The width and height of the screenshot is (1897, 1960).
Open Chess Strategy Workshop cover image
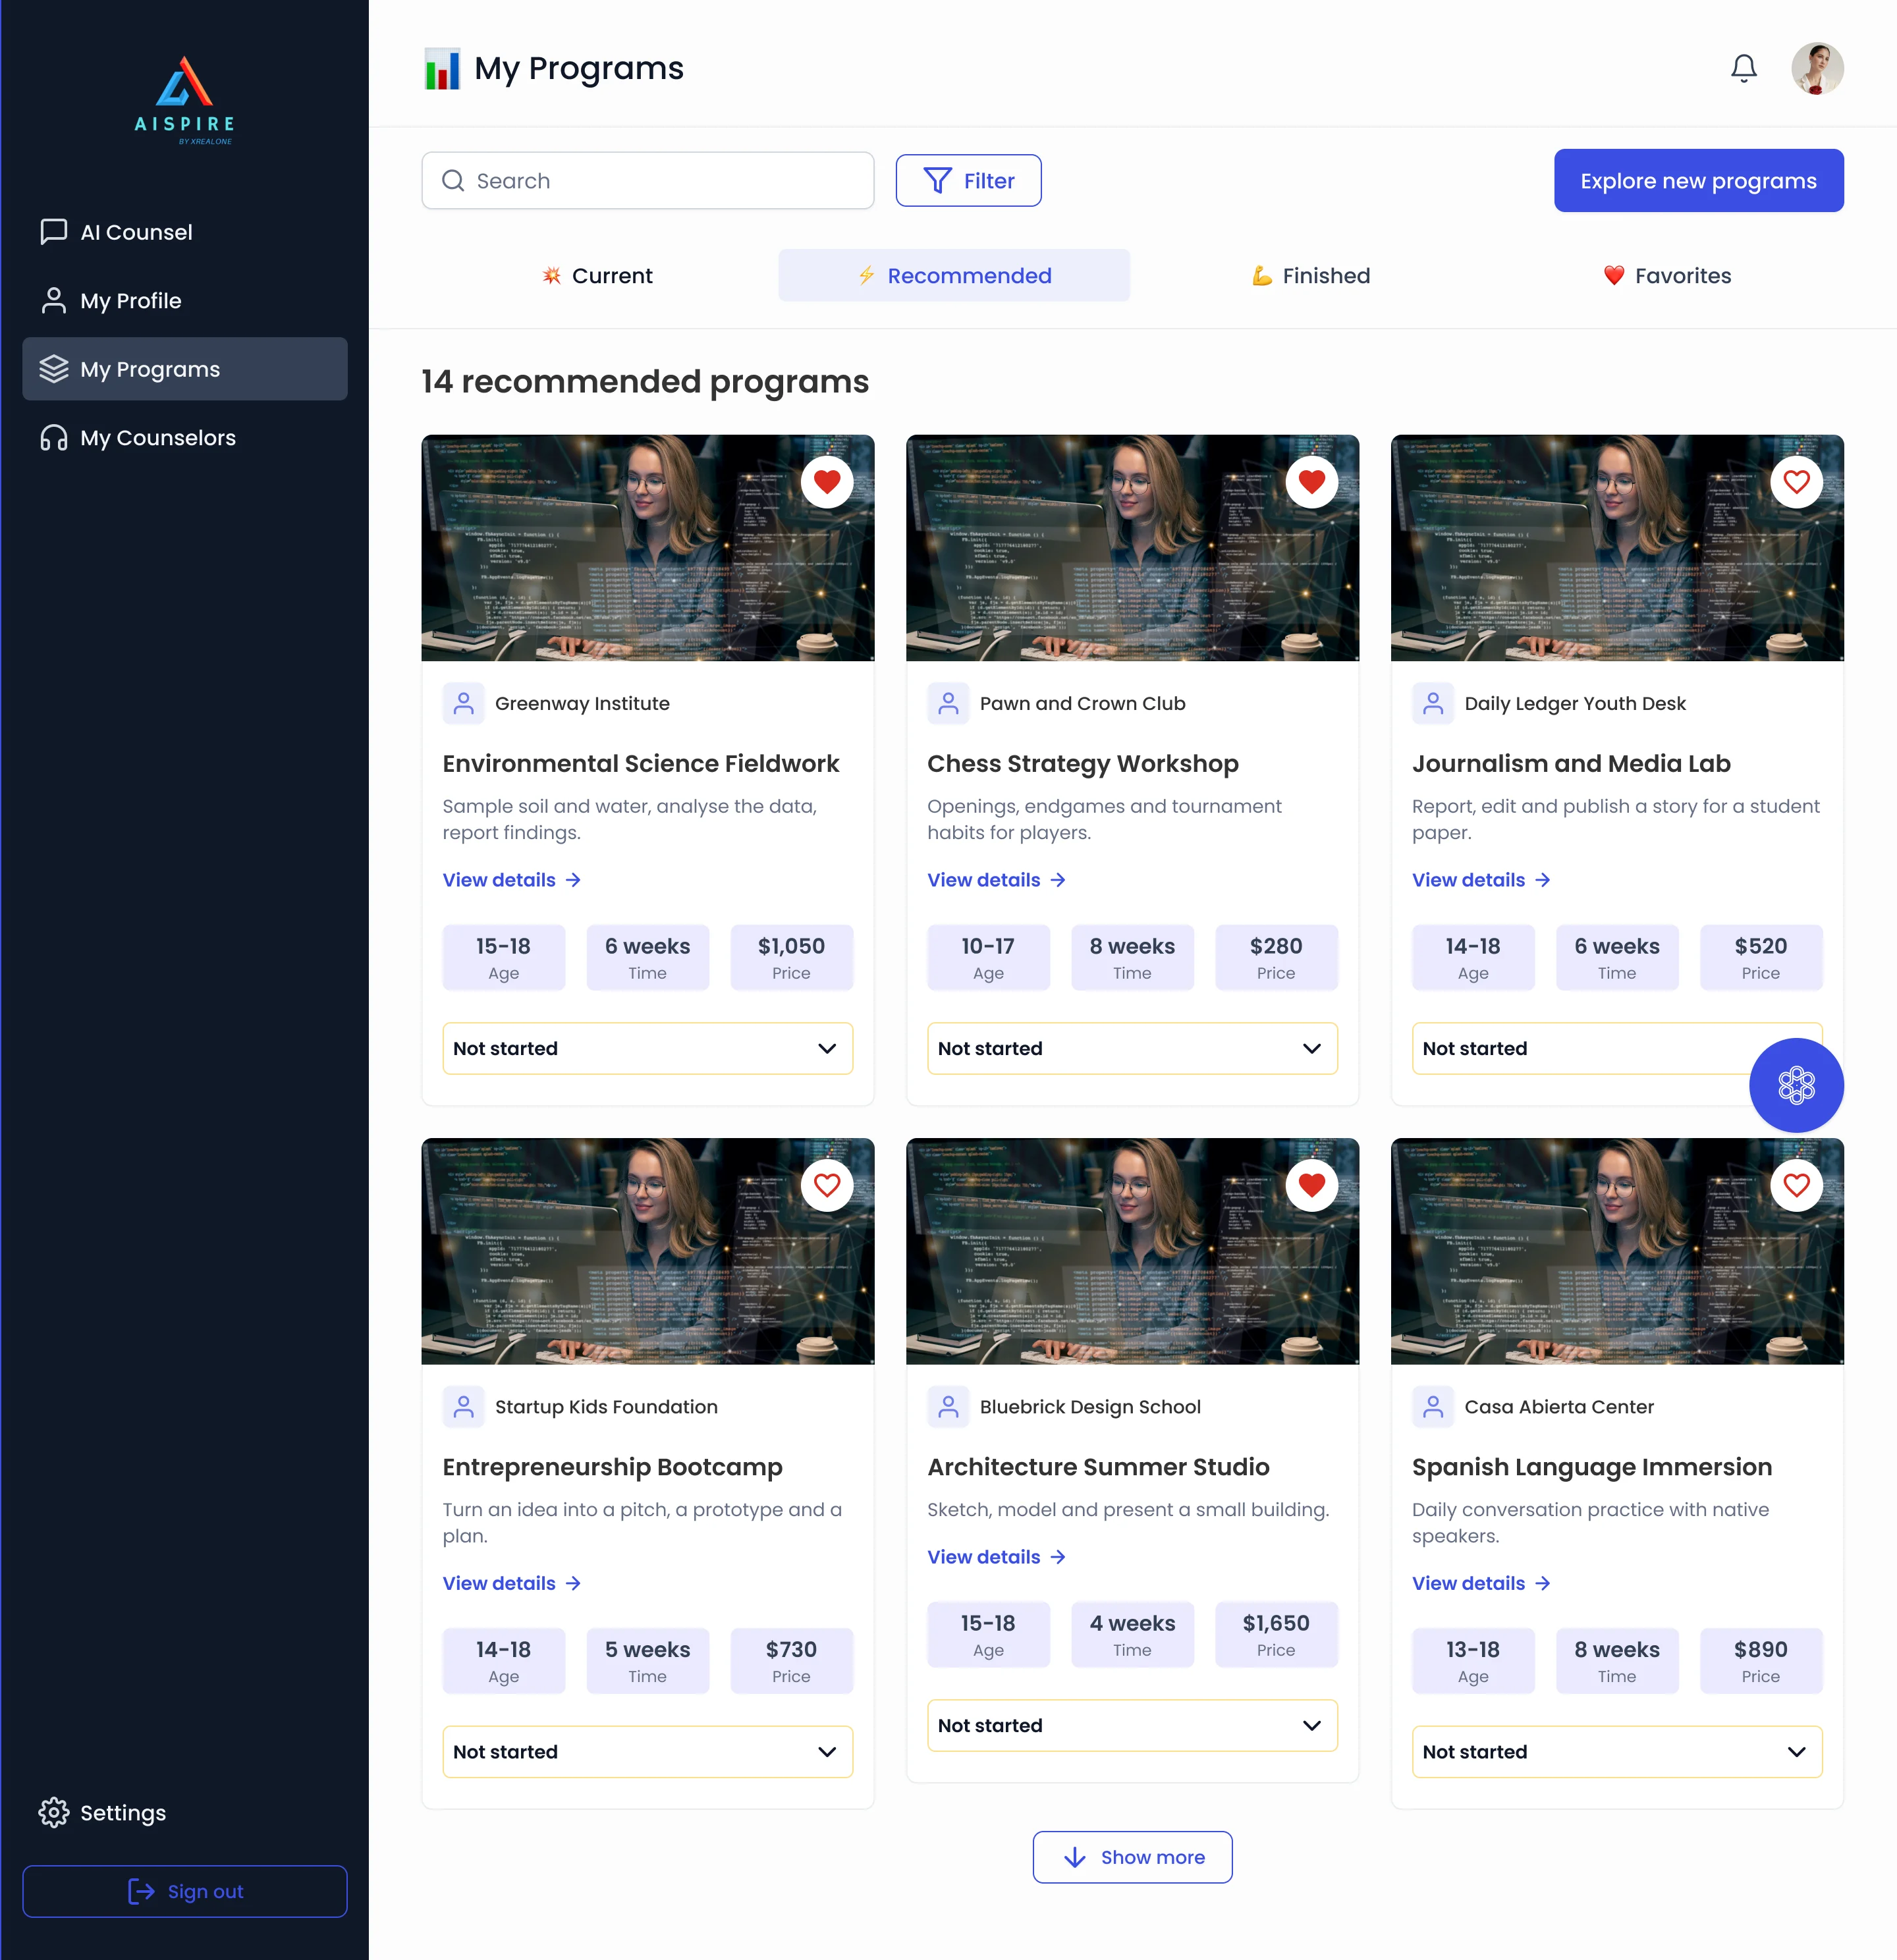(1132, 548)
